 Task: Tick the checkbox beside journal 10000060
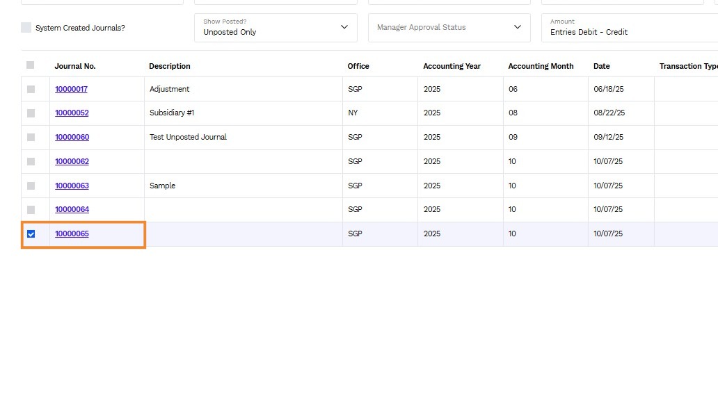click(31, 137)
